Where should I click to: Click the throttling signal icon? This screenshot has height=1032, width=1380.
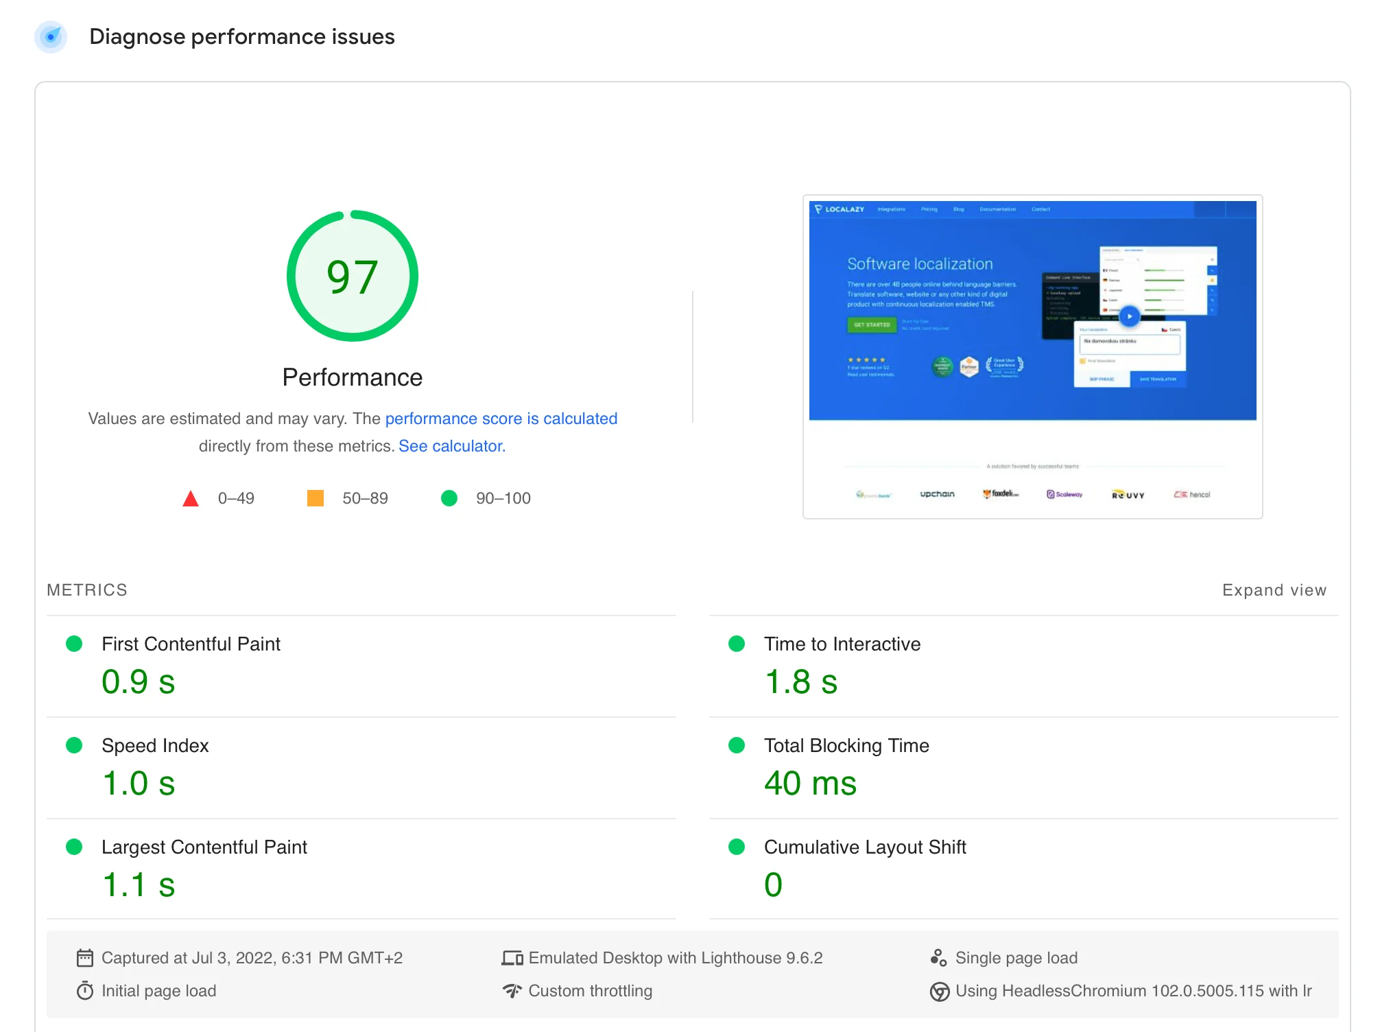[x=512, y=991]
